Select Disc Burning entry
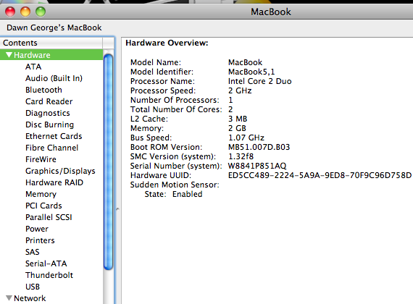413x304 pixels. pos(49,124)
